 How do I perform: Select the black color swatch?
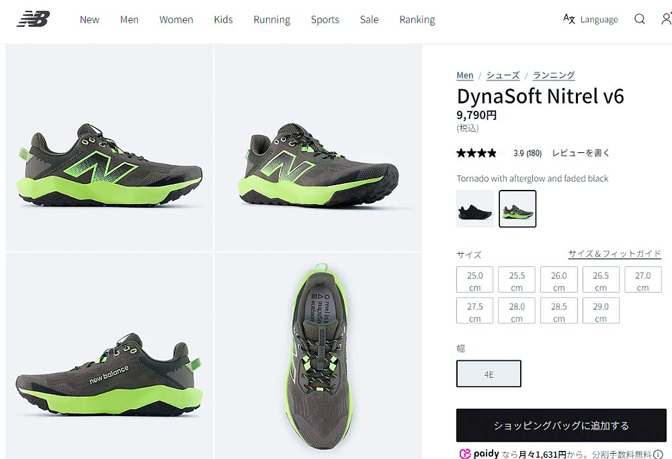[475, 209]
